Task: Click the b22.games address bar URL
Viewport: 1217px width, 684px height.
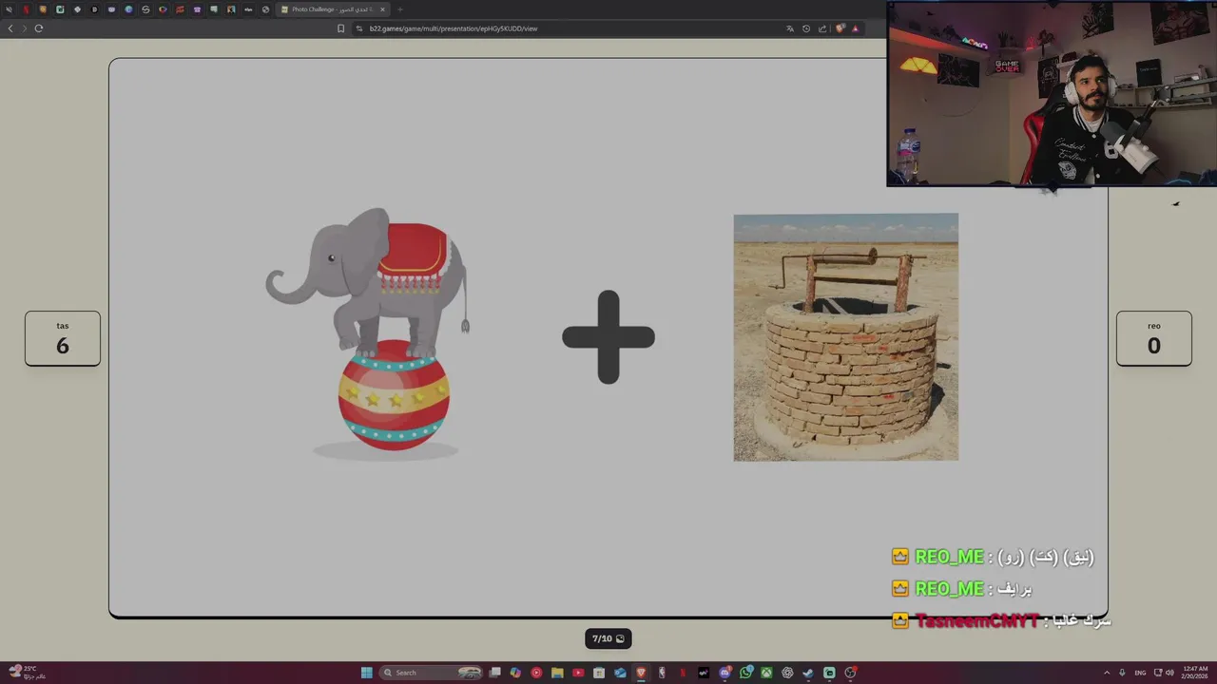Action: coord(453,28)
